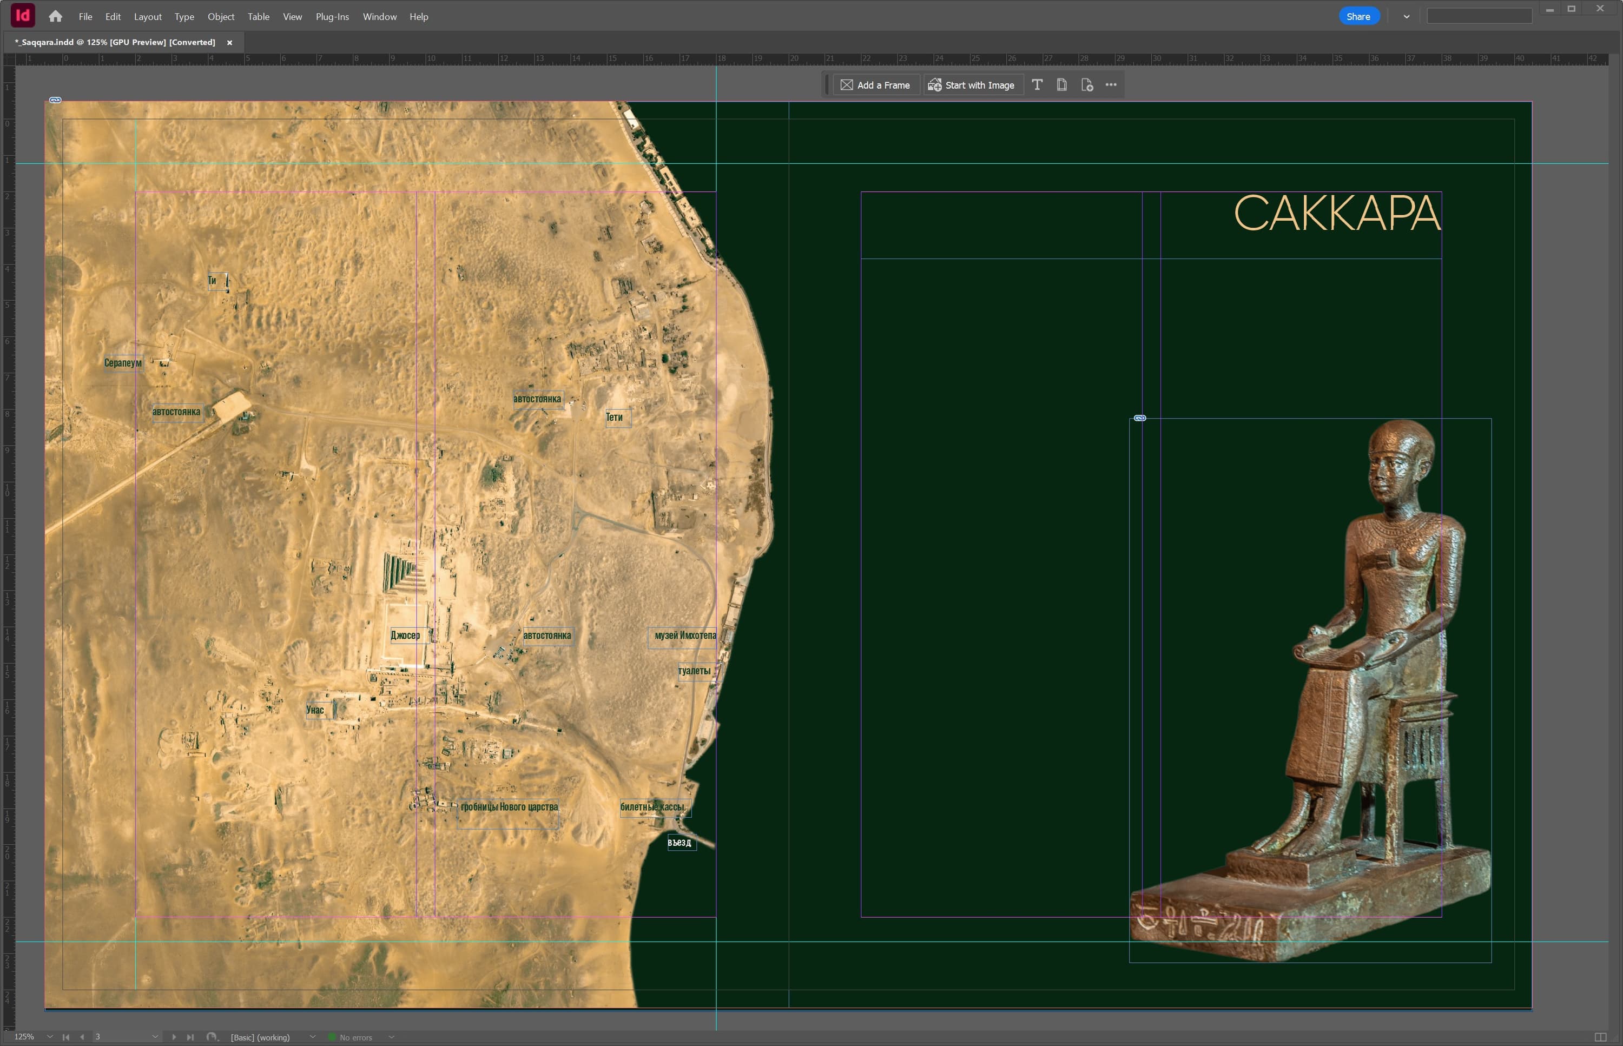The width and height of the screenshot is (1623, 1046).
Task: Click the add page icon in taskbar
Action: [x=1086, y=85]
